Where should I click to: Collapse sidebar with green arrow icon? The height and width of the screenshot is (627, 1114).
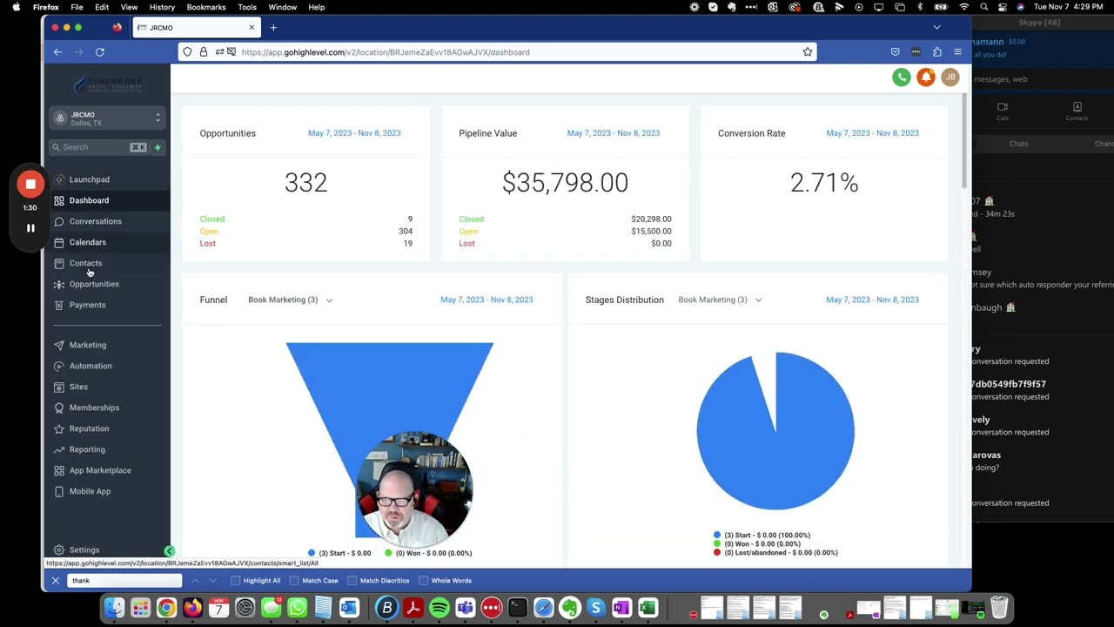coord(170,550)
